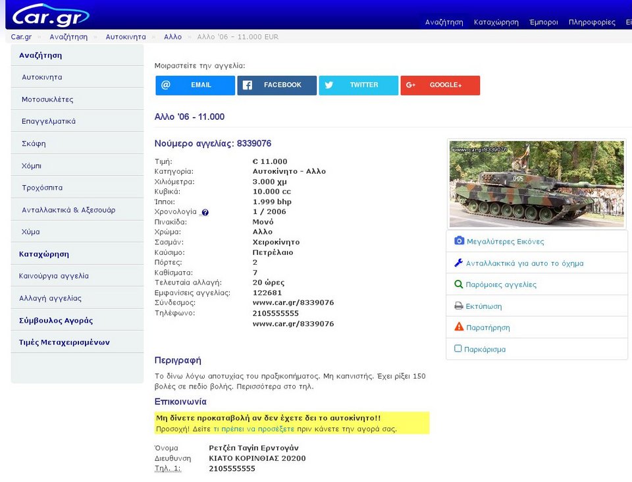
Task: Click the www.car.gr/8339076 listing link
Action: tap(294, 303)
